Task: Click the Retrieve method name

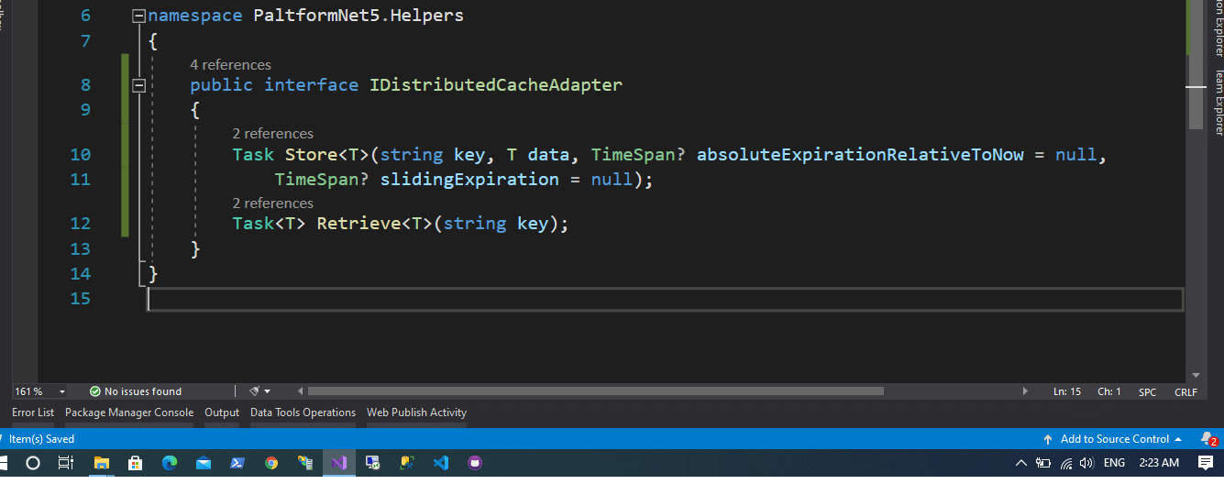Action: [x=359, y=224]
